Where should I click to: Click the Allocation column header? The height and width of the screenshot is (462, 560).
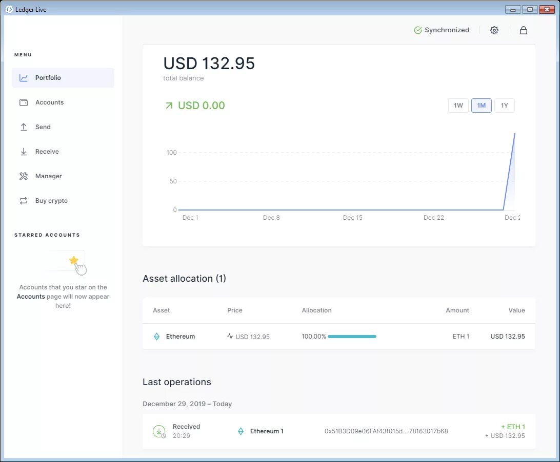coord(316,310)
